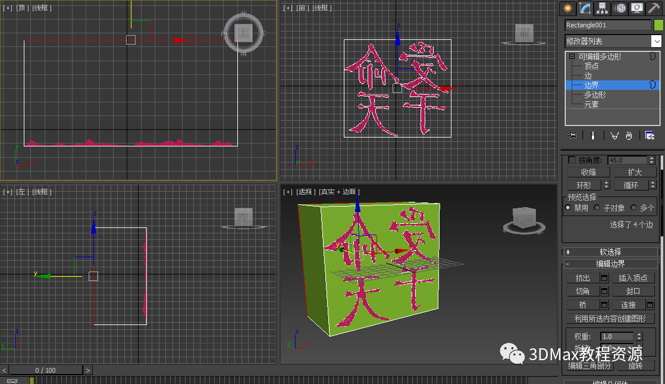
Task: Open the Create command panel tab
Action: pyautogui.click(x=567, y=8)
